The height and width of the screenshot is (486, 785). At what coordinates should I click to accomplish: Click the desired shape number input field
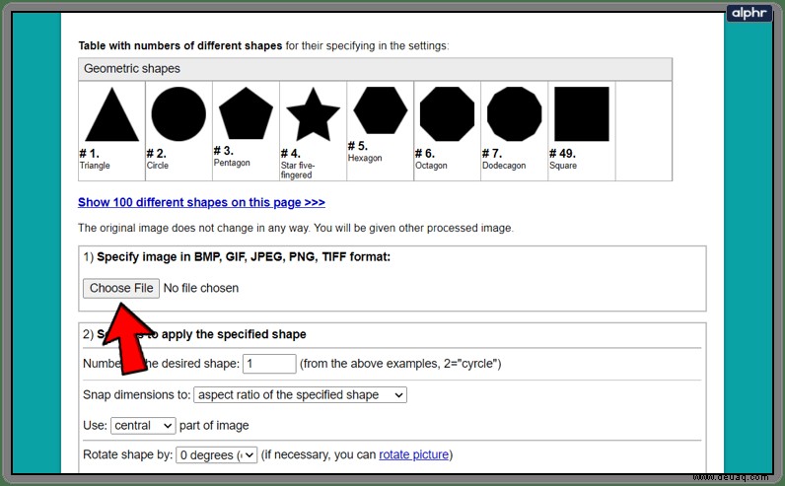[269, 364]
